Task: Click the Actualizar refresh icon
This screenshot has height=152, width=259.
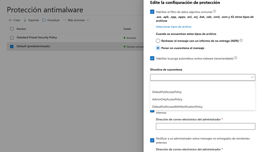Action: tap(44, 20)
